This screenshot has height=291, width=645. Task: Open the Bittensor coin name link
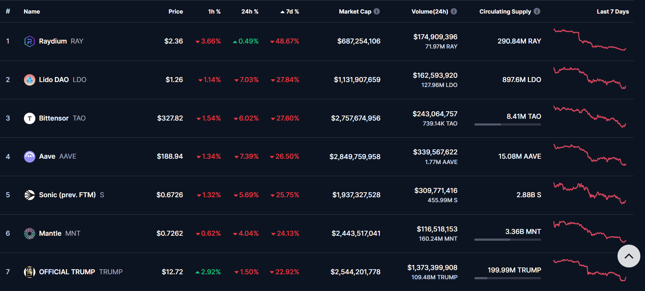click(54, 118)
